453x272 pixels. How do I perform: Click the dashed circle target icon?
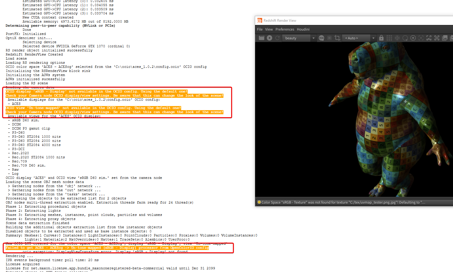point(413,38)
